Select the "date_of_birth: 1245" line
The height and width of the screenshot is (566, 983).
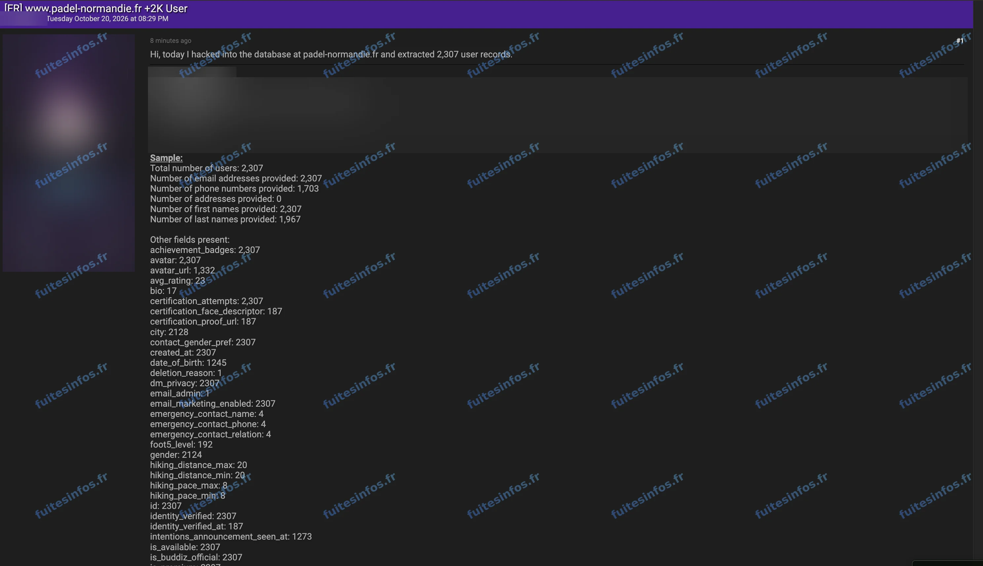(x=188, y=363)
